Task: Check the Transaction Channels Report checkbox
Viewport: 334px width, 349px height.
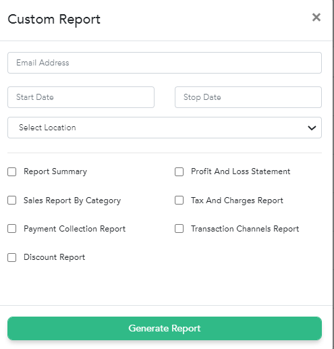Action: [x=179, y=229]
